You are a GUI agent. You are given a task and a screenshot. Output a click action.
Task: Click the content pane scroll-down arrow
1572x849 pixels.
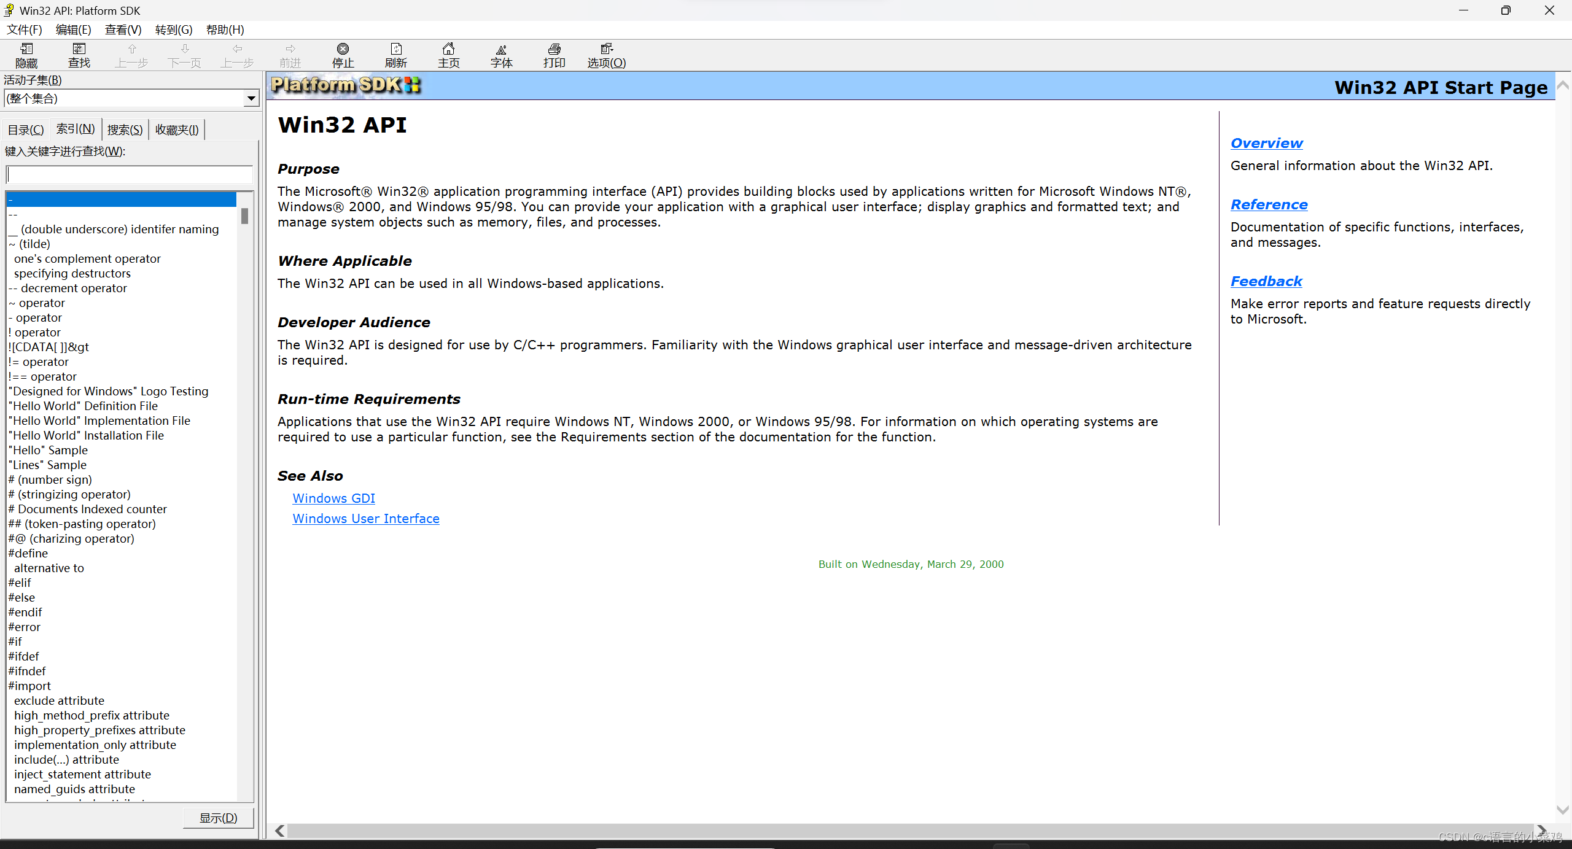click(x=1563, y=810)
